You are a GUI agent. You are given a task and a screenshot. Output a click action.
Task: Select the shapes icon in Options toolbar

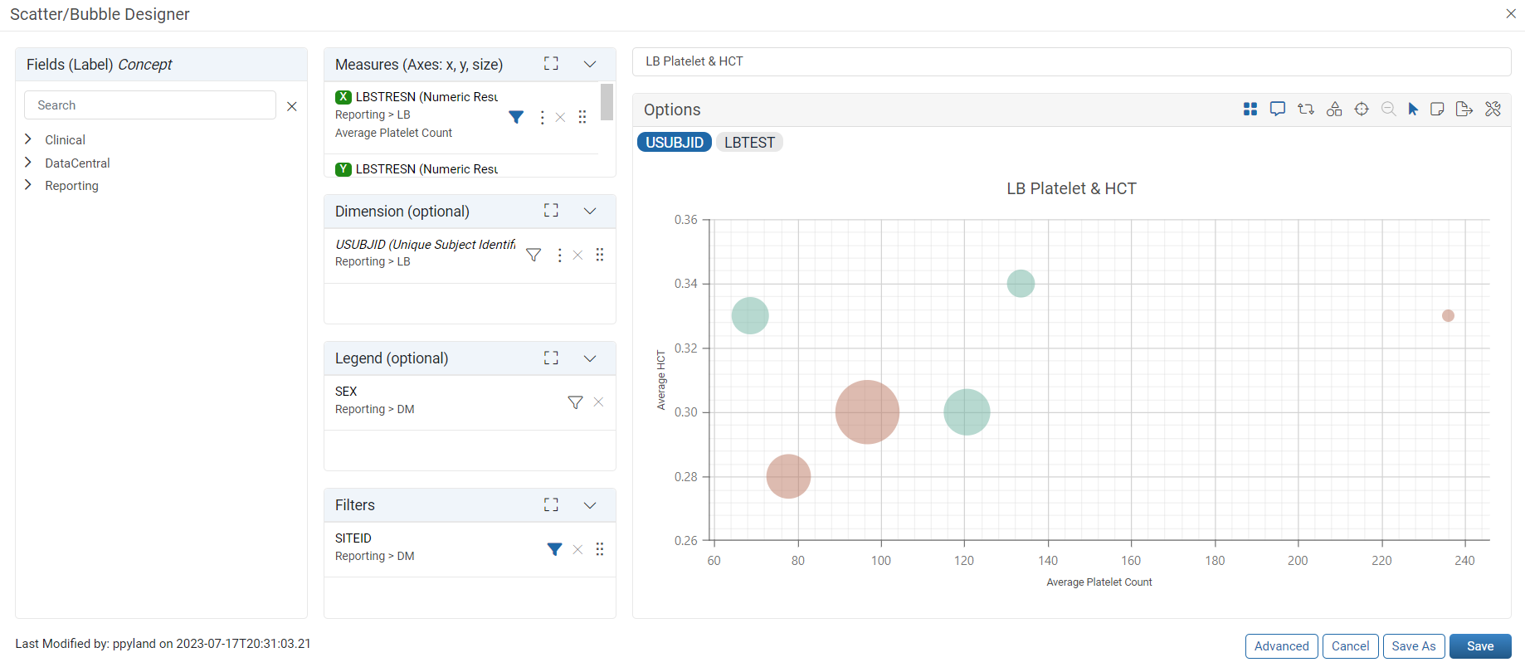[x=1334, y=110]
